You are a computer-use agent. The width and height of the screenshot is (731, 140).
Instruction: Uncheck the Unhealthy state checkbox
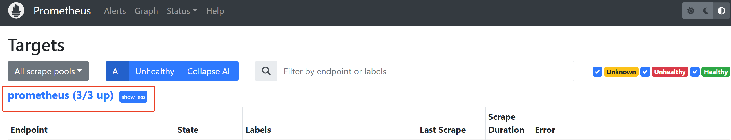coord(645,72)
